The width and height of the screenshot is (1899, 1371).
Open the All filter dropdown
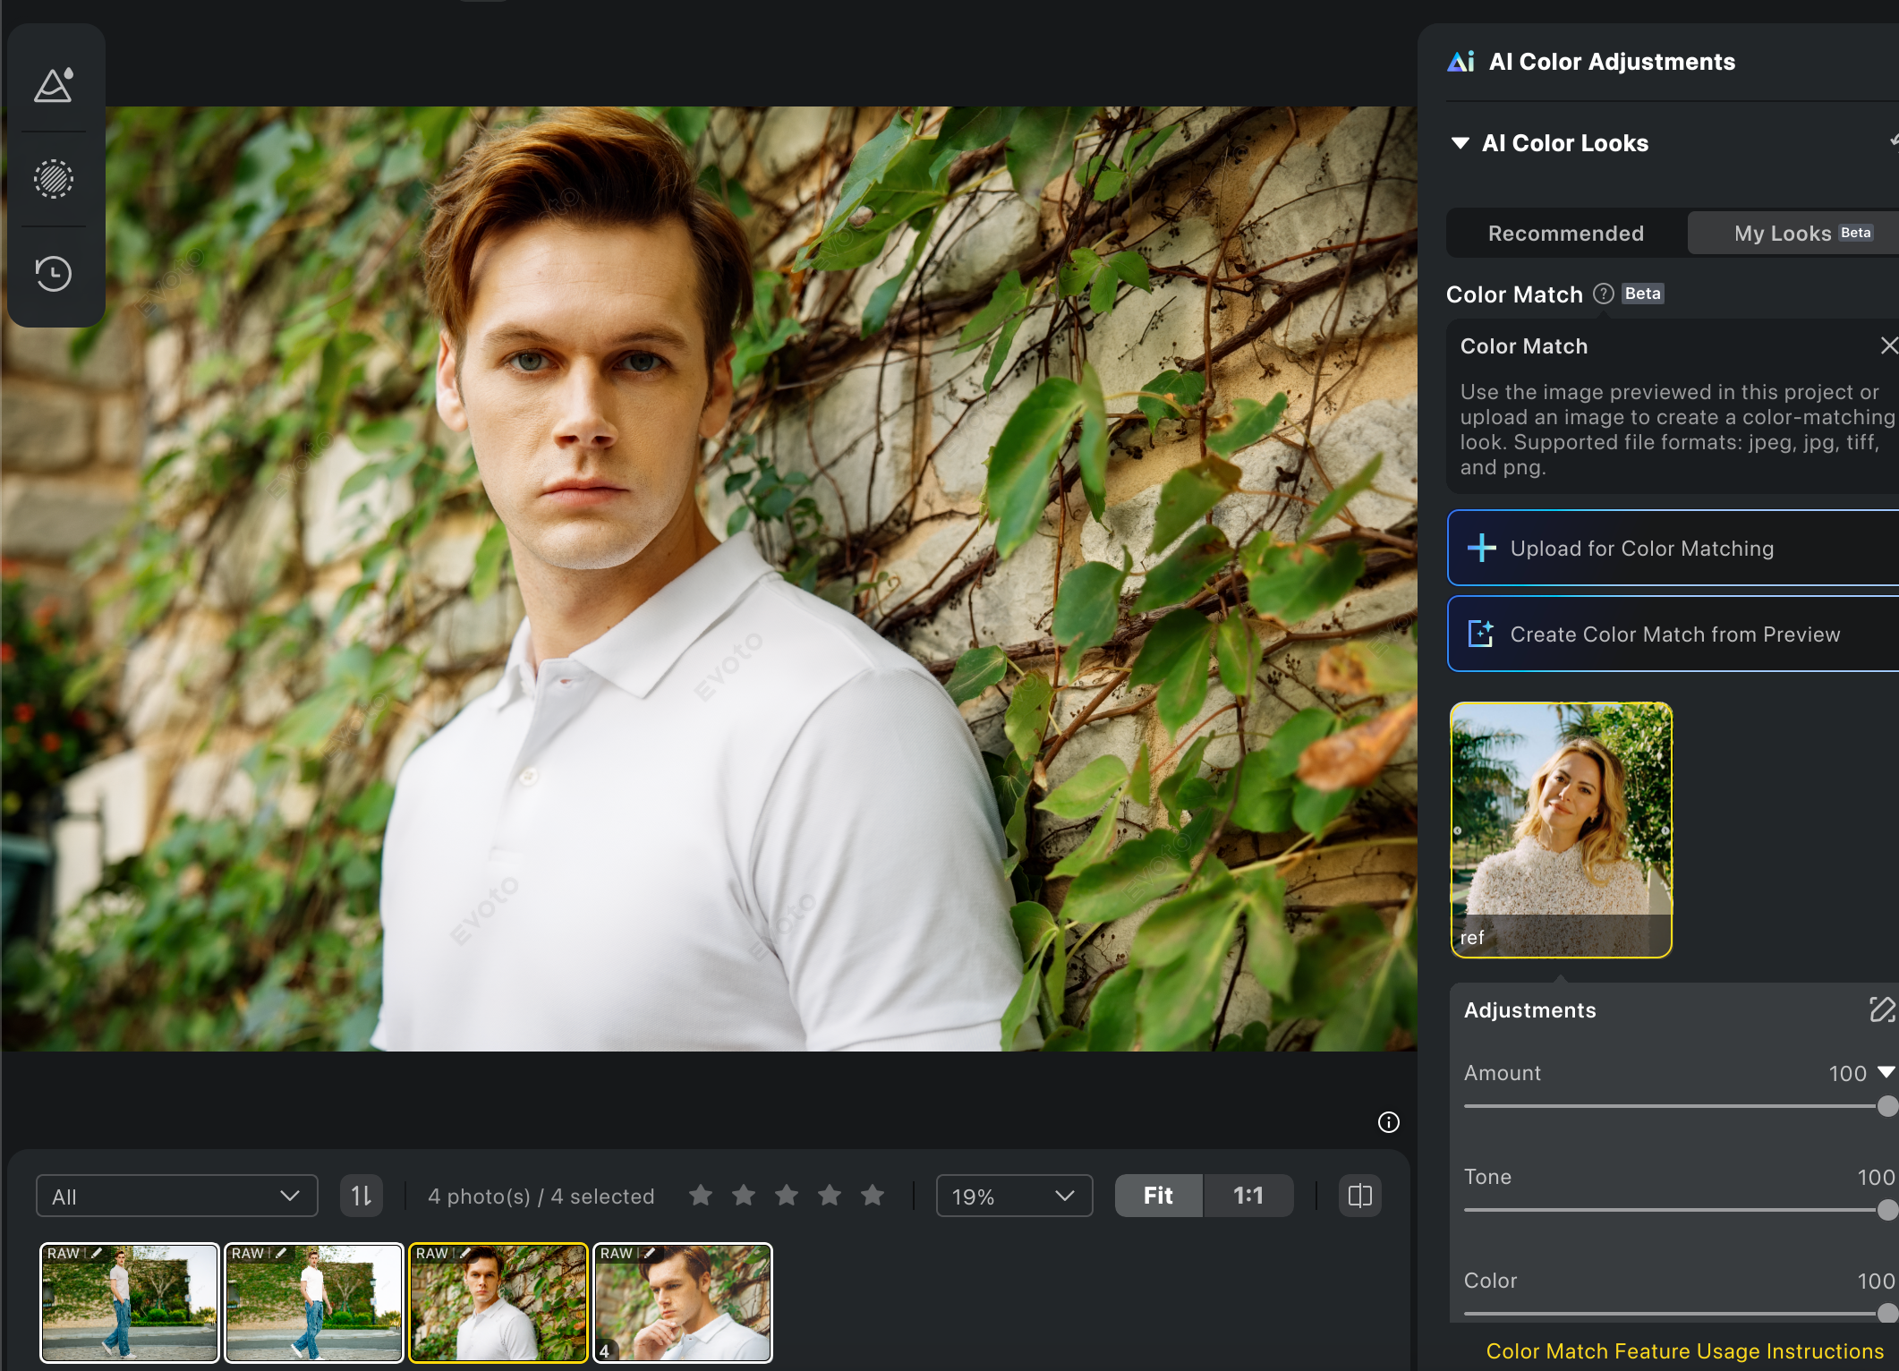pos(177,1196)
